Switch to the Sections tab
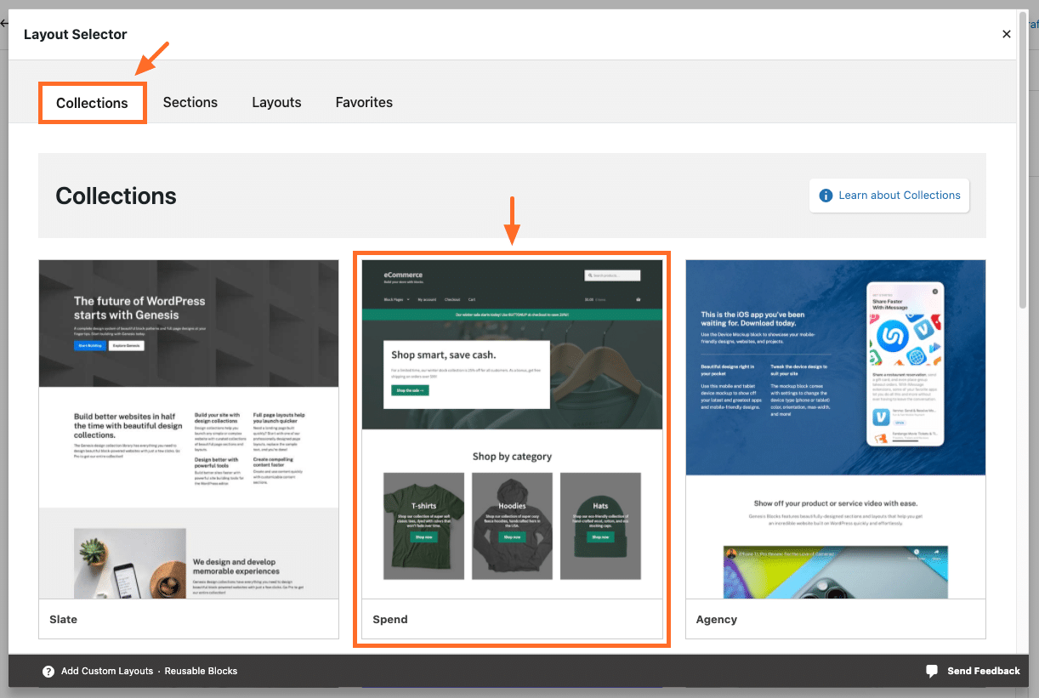Screen dimensions: 1039x698 tap(190, 102)
